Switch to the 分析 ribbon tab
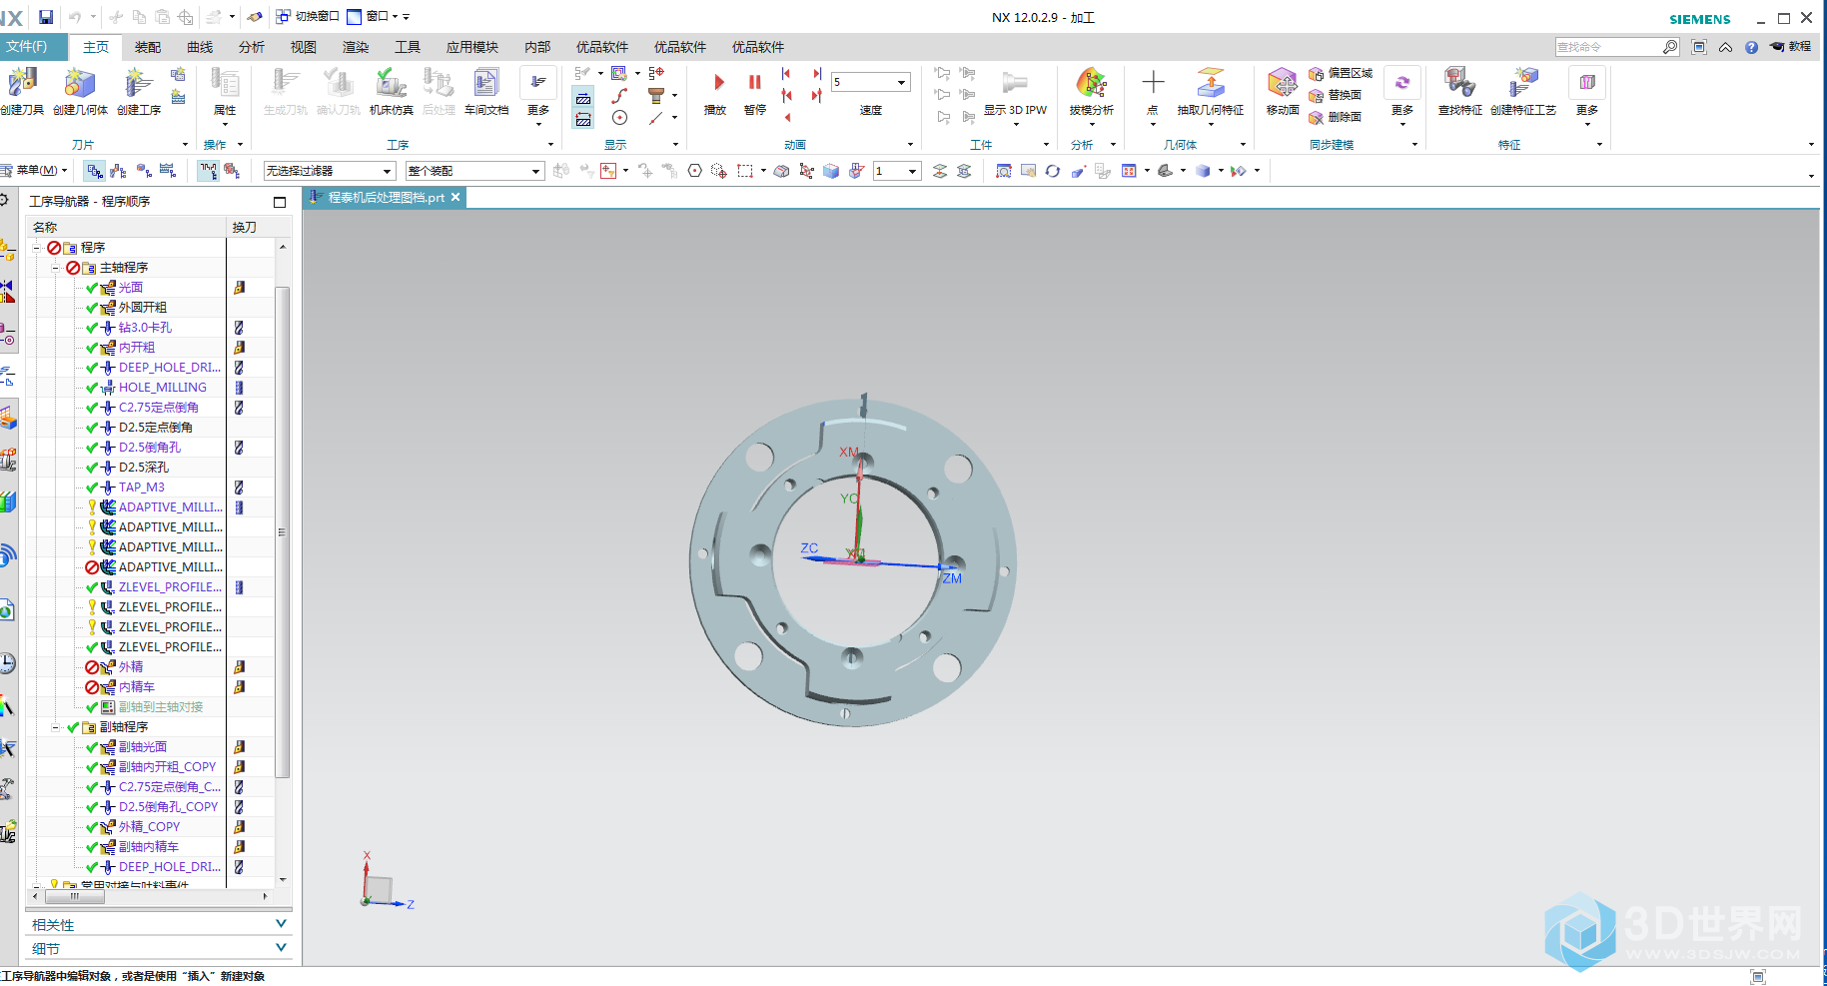 tap(252, 47)
